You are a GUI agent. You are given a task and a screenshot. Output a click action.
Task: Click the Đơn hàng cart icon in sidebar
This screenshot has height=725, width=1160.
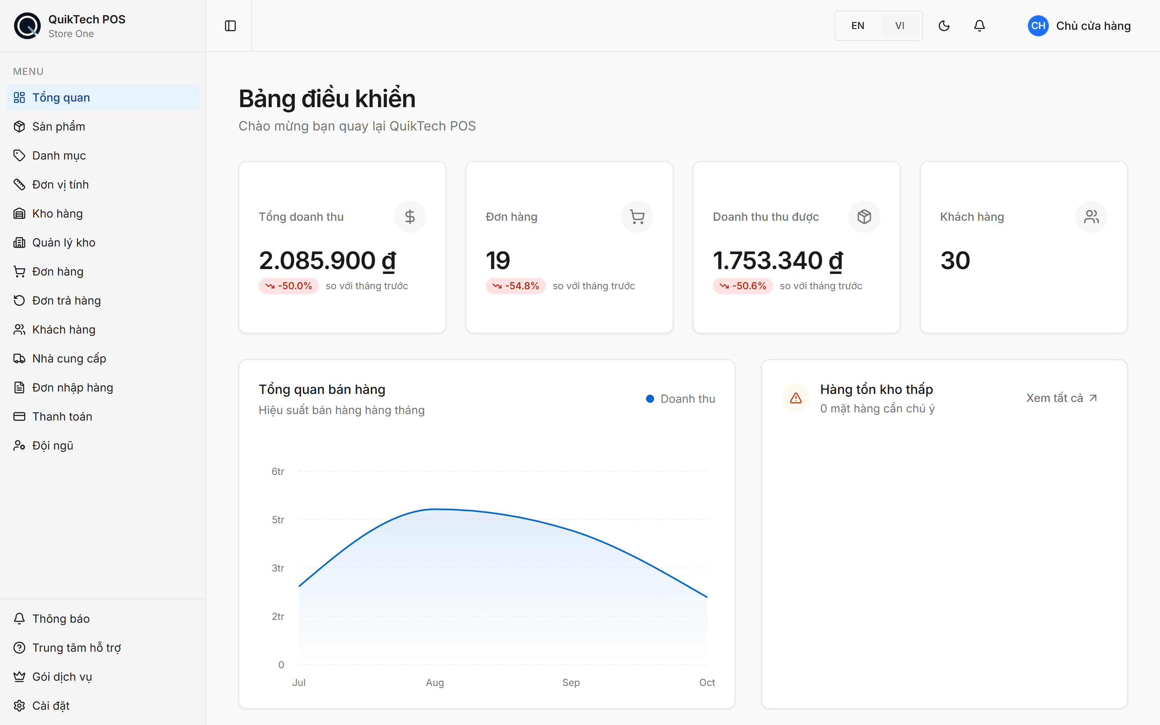(x=19, y=271)
